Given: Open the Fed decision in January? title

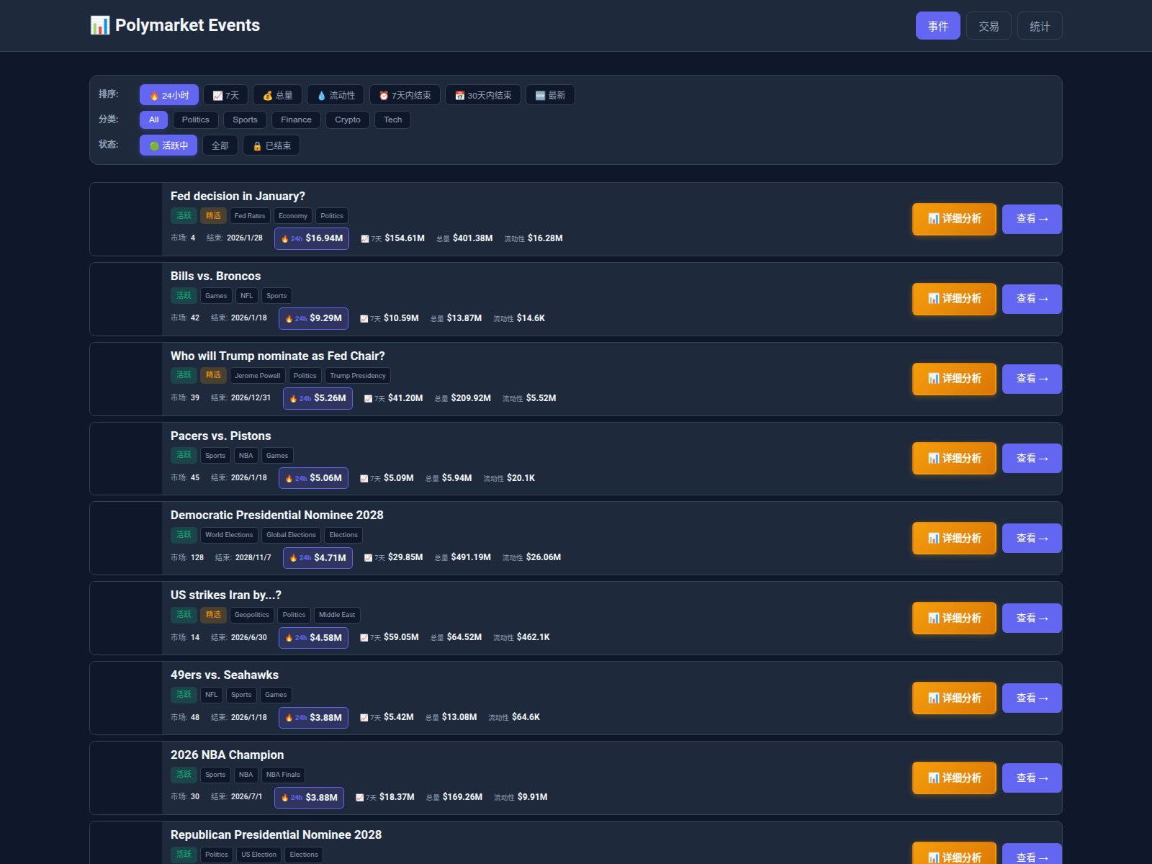Looking at the screenshot, I should [x=238, y=196].
